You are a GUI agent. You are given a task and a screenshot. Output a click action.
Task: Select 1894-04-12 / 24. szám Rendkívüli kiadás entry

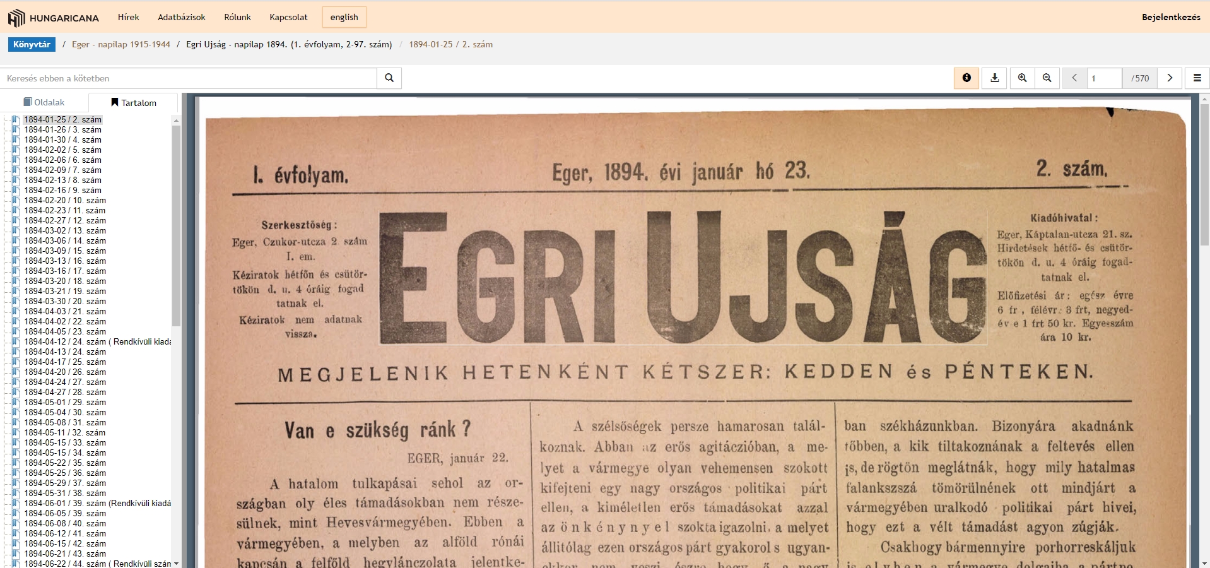[x=98, y=341]
